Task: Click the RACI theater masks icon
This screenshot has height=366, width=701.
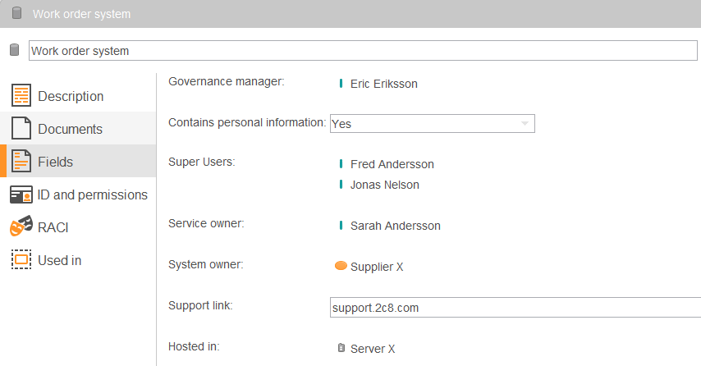Action: (x=21, y=227)
